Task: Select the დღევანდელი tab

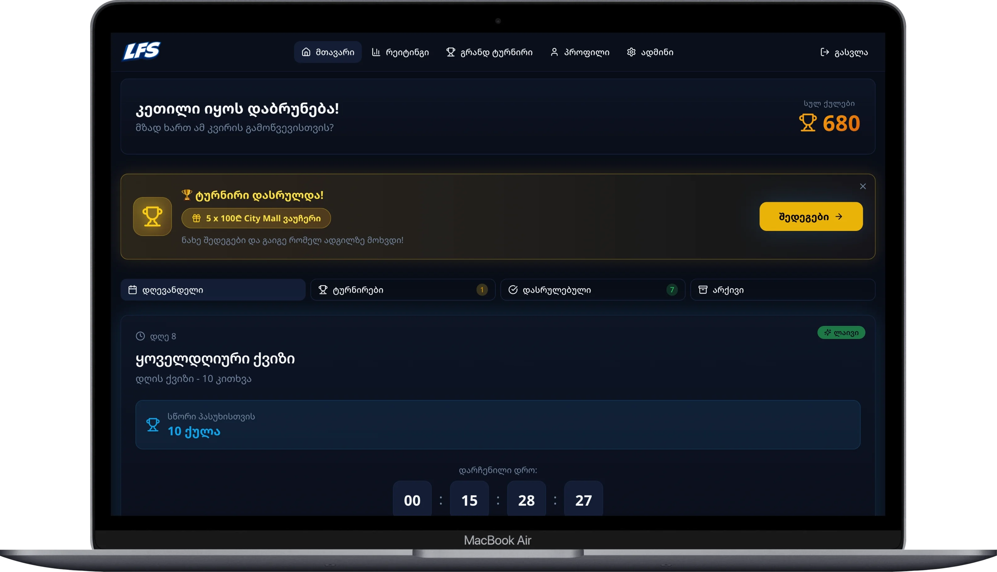Action: [213, 290]
